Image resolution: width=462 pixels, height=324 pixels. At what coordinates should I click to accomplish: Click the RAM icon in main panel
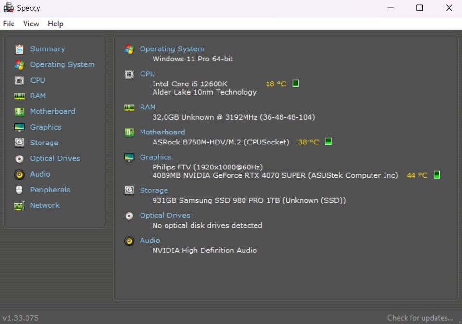point(129,108)
